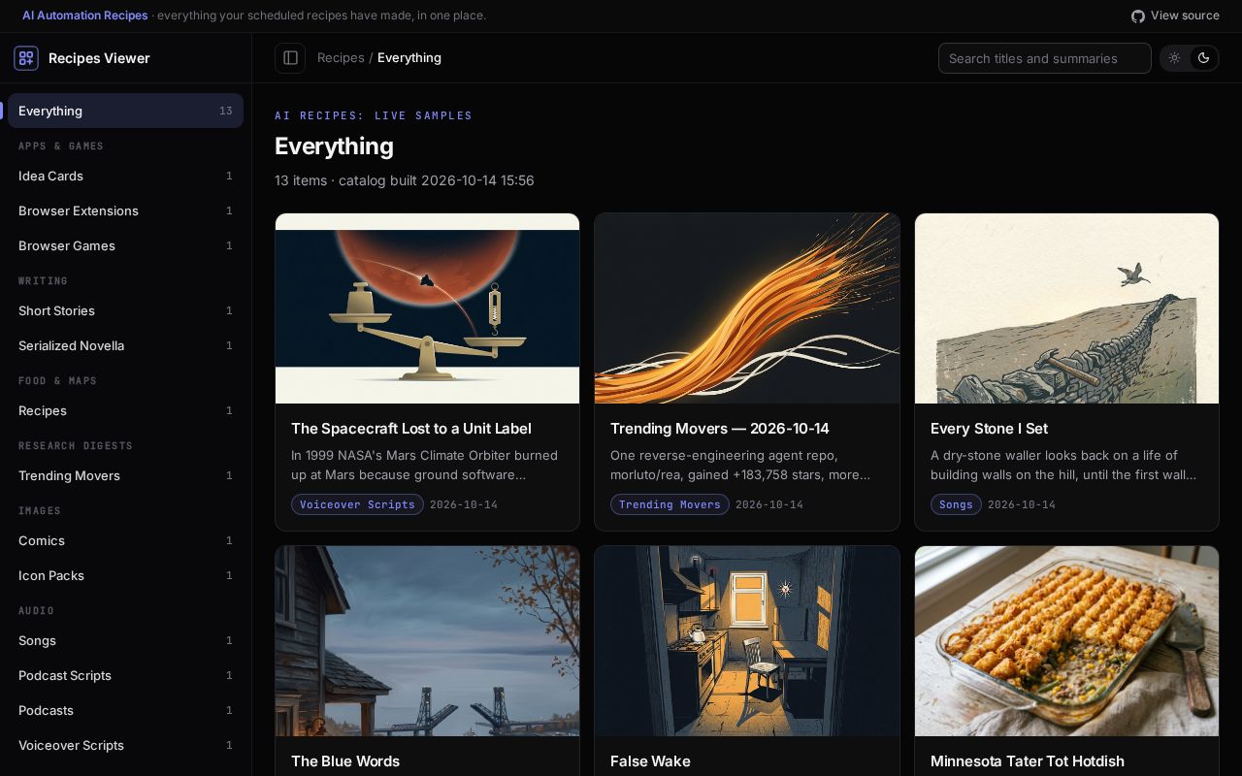Open Every Stone I Set card title
Image resolution: width=1242 pixels, height=776 pixels.
989,429
